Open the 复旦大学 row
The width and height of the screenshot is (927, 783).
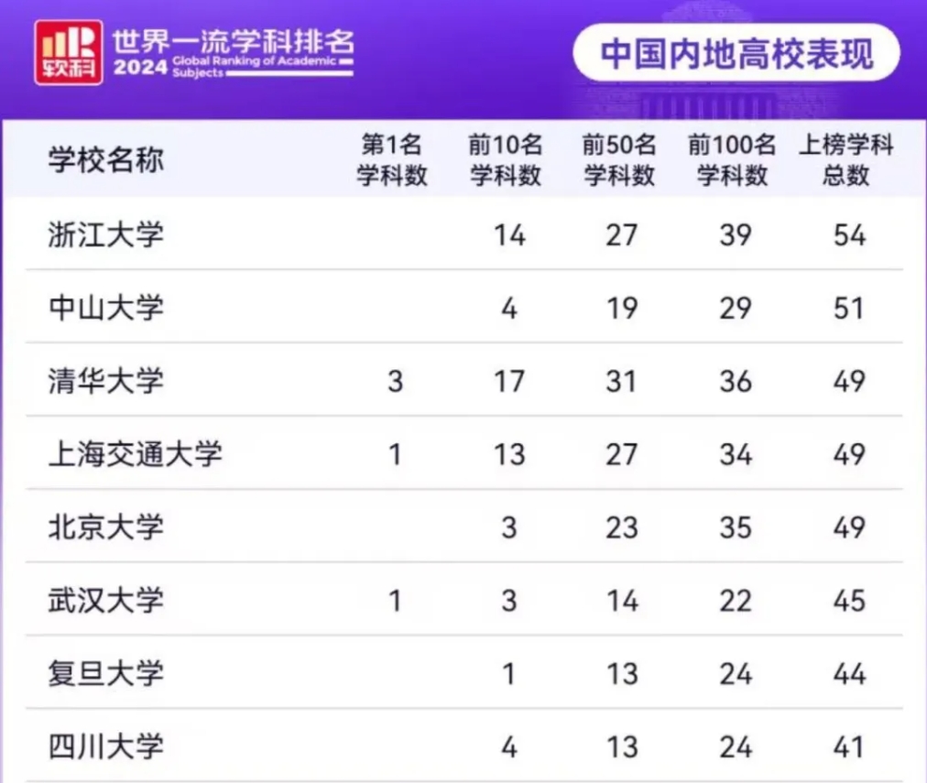click(464, 673)
